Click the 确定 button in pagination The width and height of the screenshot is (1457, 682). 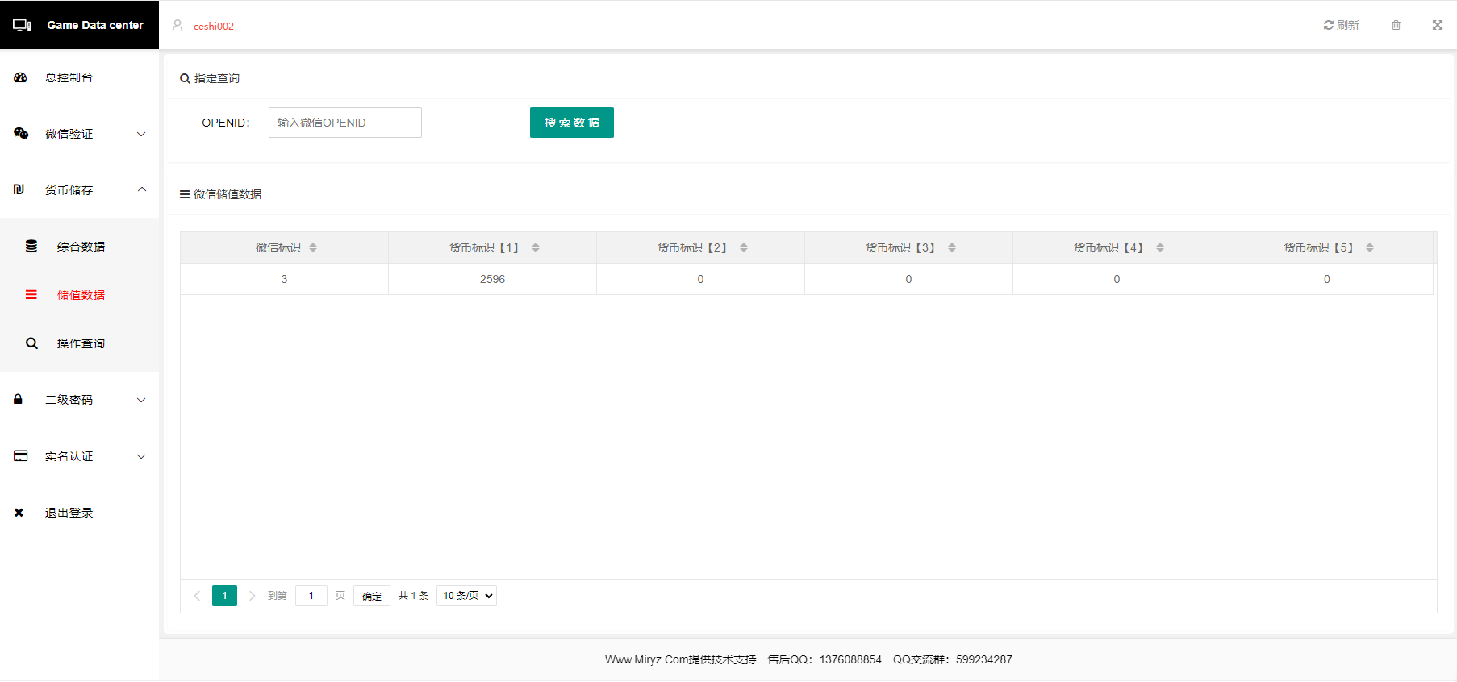[371, 596]
